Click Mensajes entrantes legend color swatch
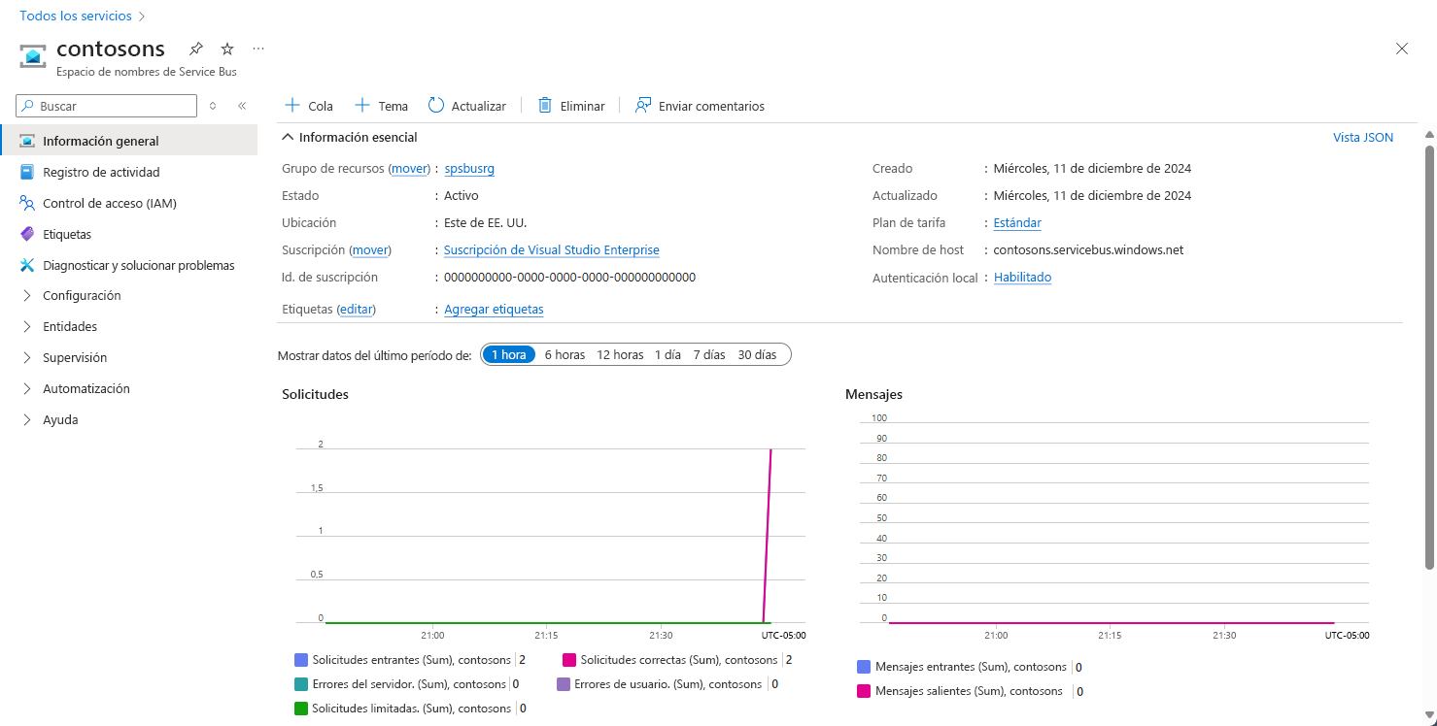Image resolution: width=1437 pixels, height=726 pixels. click(864, 667)
